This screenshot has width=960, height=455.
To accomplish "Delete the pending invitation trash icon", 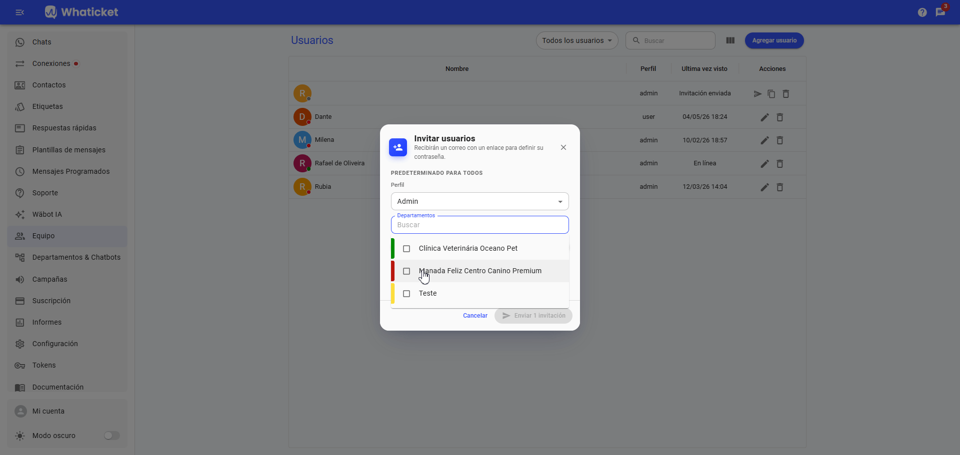I will click(785, 94).
